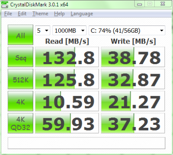Open the Help menu
The width and height of the screenshot is (173, 155).
[x=59, y=14]
